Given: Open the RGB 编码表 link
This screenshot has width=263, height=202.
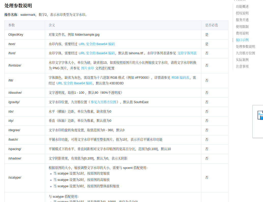Looking at the screenshot, I should [180, 78].
